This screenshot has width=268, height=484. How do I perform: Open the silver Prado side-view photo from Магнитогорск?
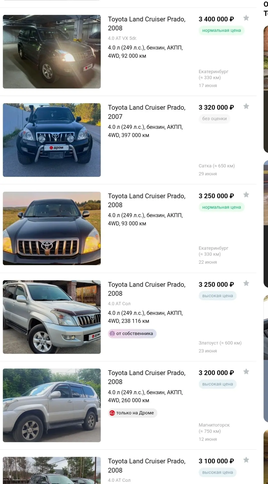coord(52,405)
